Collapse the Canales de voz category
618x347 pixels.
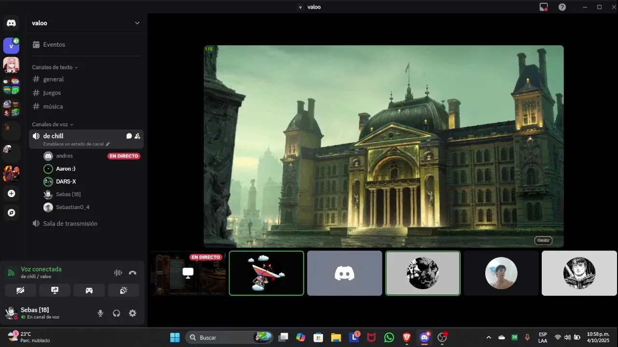point(53,124)
